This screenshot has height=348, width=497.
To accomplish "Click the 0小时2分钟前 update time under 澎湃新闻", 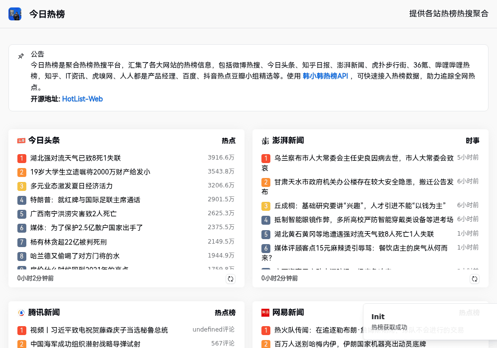I will pyautogui.click(x=279, y=278).
